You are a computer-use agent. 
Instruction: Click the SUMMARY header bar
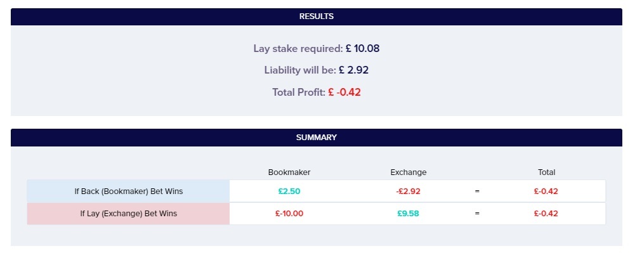click(x=317, y=138)
